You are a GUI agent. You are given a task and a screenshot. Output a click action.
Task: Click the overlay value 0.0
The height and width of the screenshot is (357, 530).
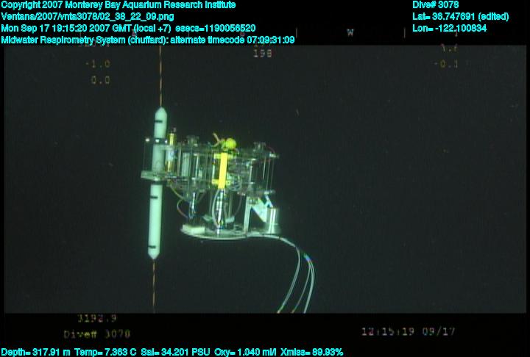[100, 80]
